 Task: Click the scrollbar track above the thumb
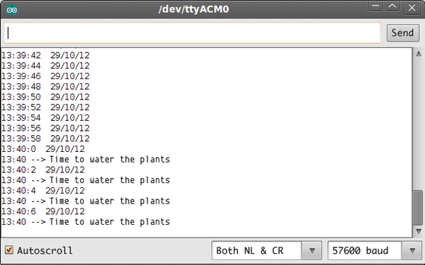tap(418, 124)
